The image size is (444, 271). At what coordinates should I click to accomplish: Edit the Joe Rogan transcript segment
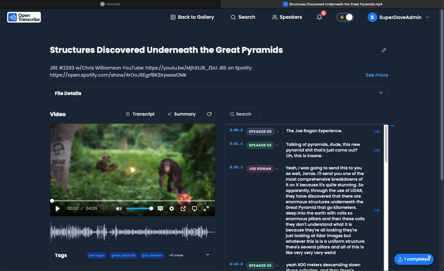(377, 210)
